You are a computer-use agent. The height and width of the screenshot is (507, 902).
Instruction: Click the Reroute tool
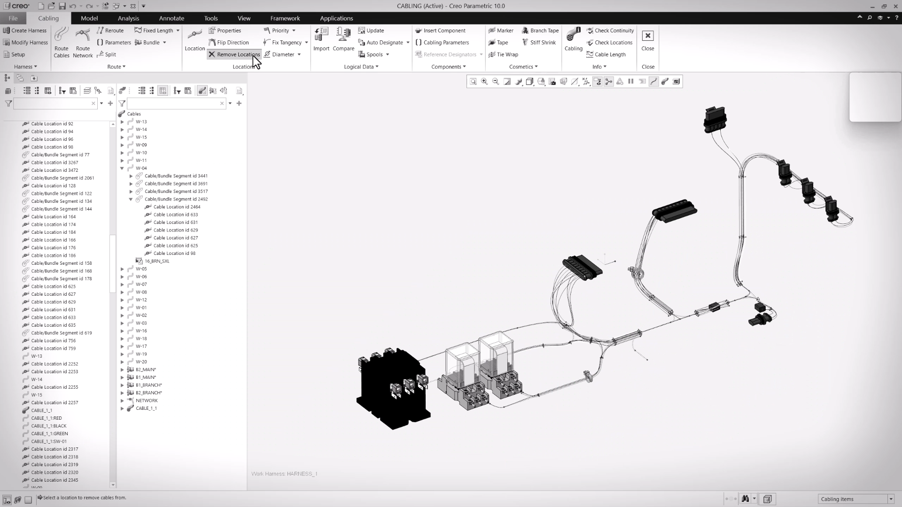pos(110,31)
